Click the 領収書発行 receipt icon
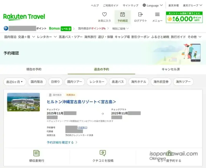This screenshot has height=168, width=206. [x=36, y=153]
